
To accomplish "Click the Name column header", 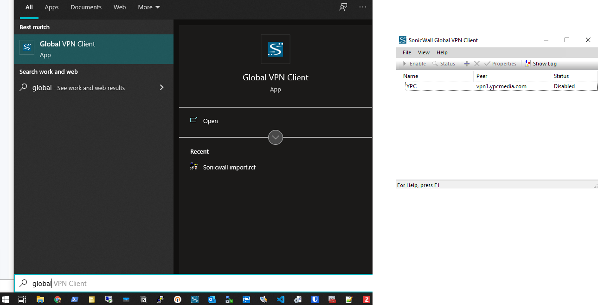I will [435, 76].
